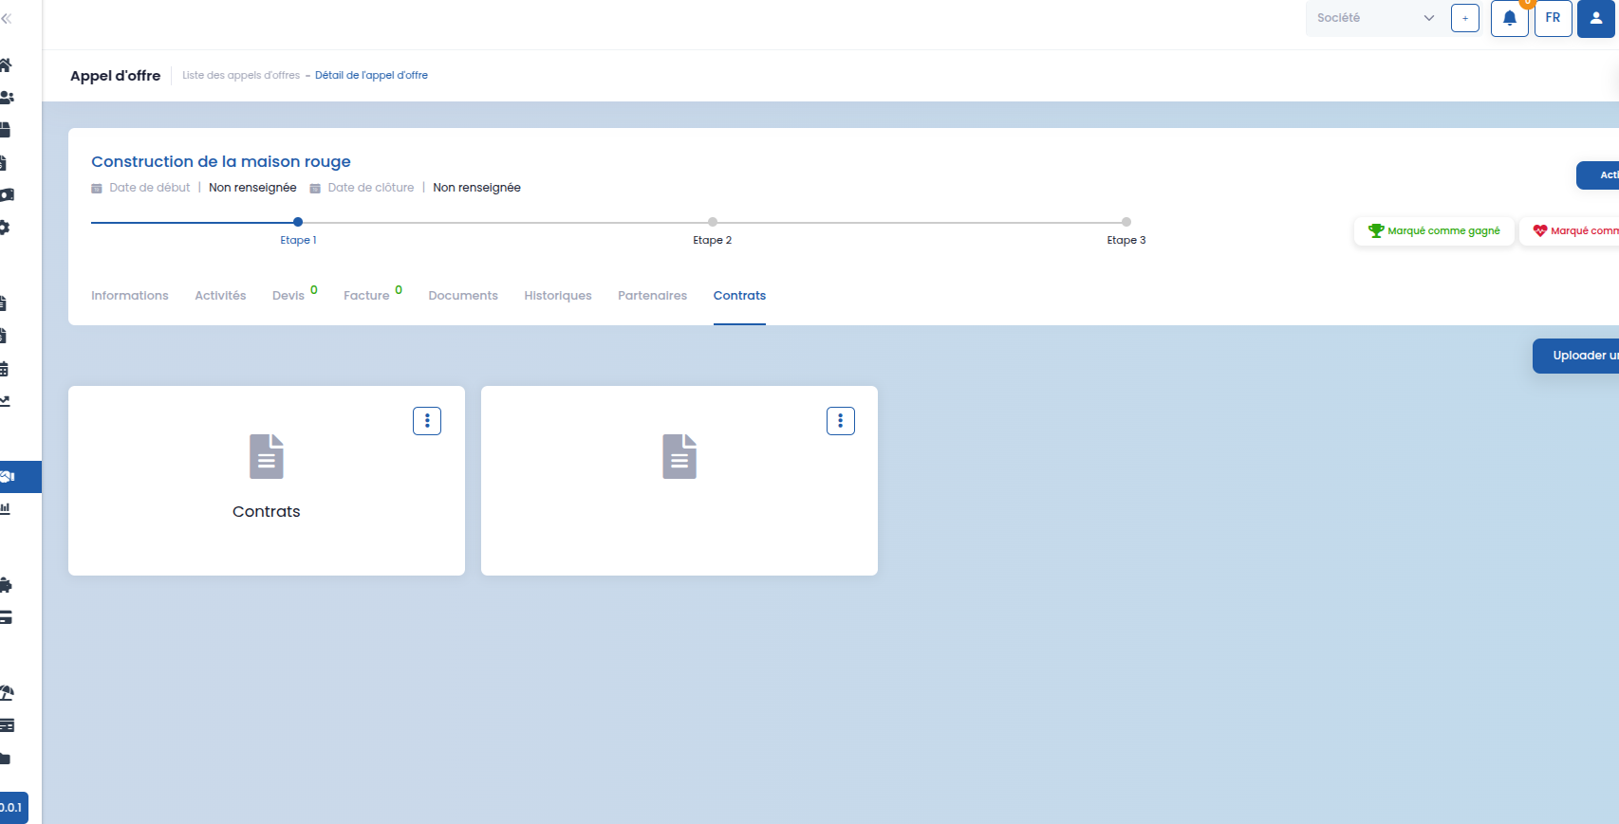The image size is (1619, 824).
Task: Switch to the Partenaires tab
Action: pos(652,296)
